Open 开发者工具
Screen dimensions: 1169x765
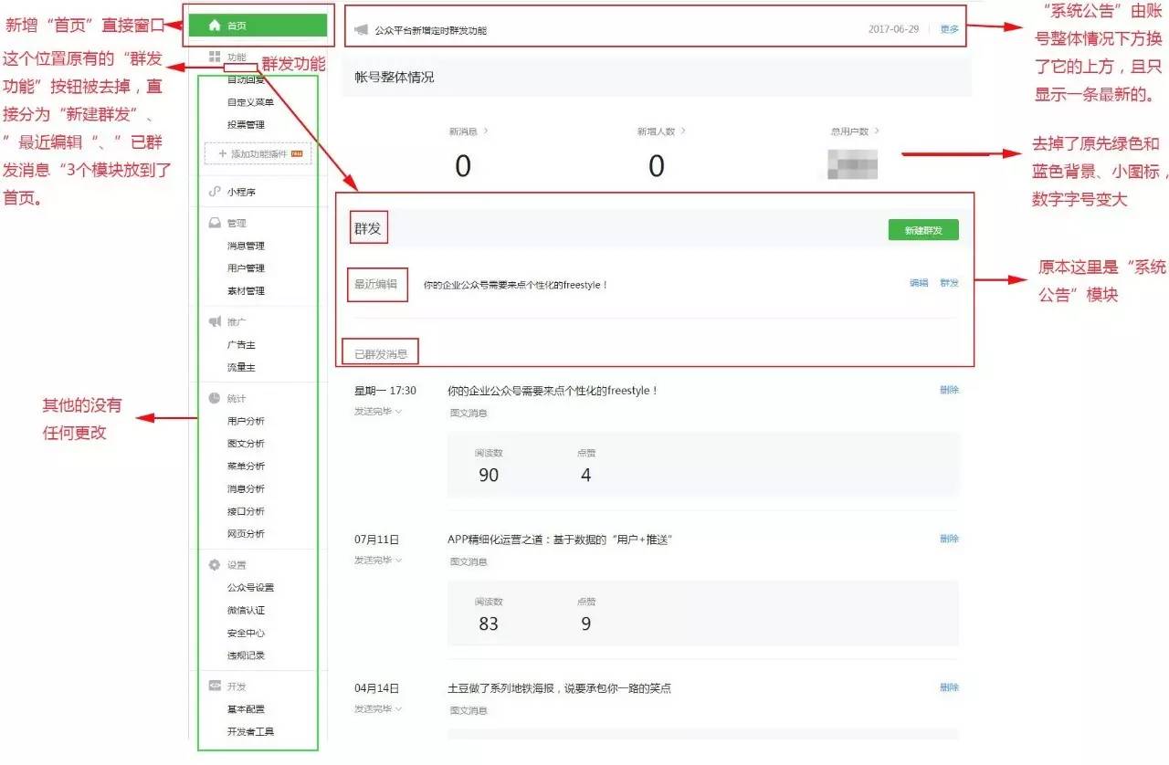coord(250,732)
